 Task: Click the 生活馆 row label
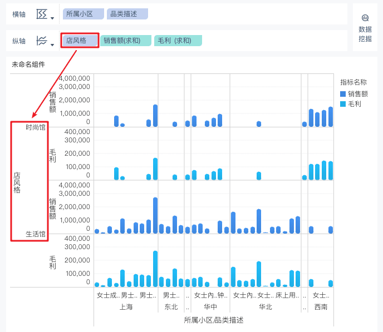point(36,234)
